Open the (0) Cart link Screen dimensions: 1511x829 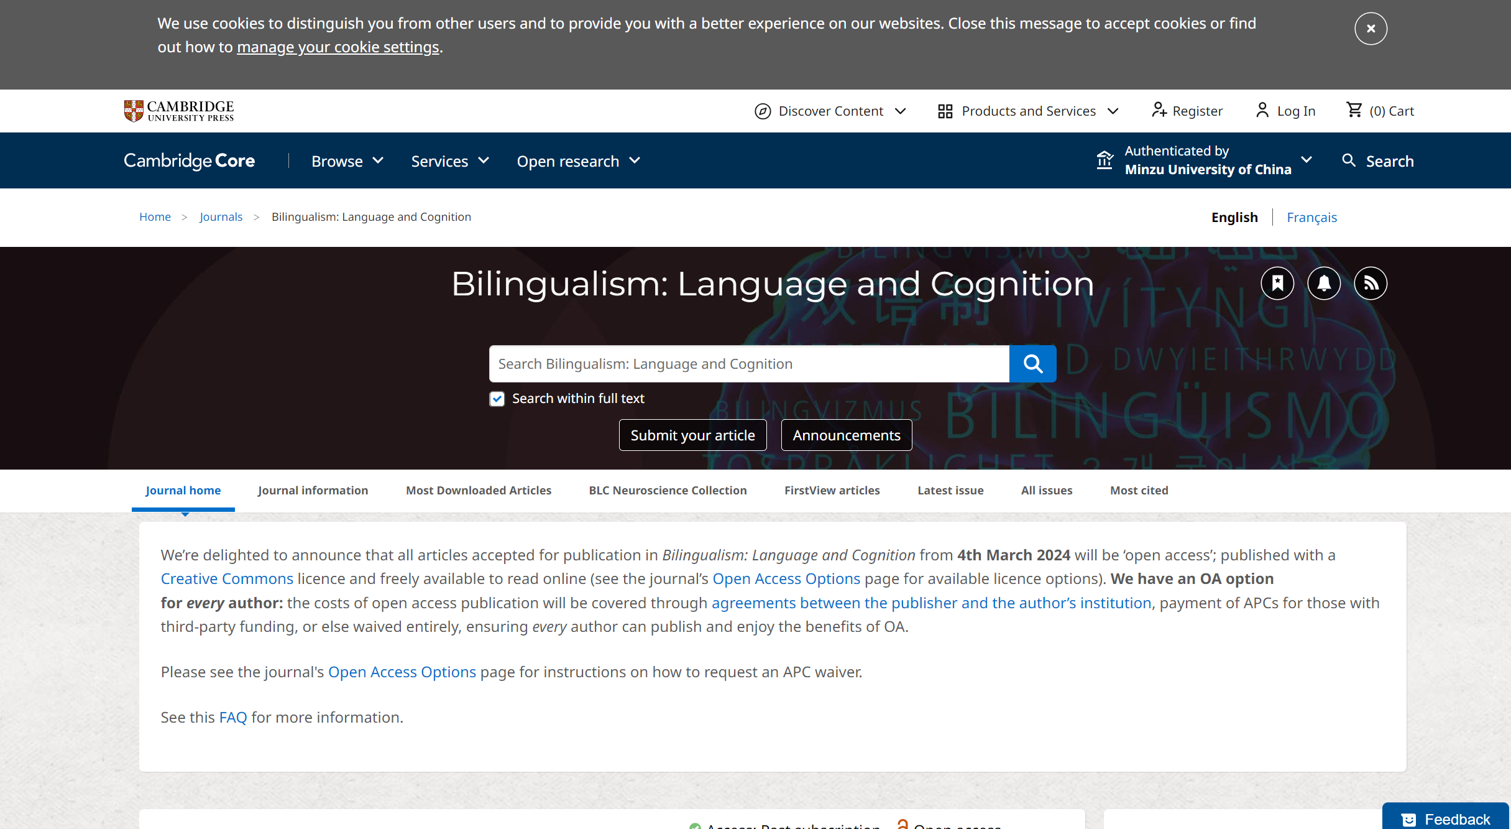1392,111
